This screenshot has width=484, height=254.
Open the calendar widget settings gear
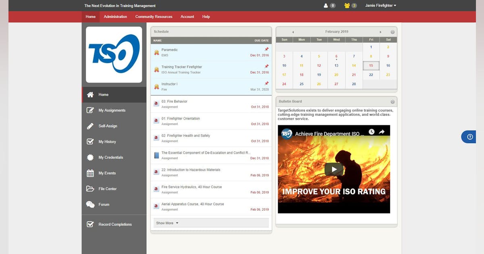coord(392,31)
